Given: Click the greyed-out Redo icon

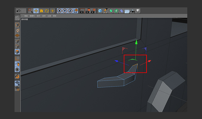Looking at the screenshot, I should [24, 11].
